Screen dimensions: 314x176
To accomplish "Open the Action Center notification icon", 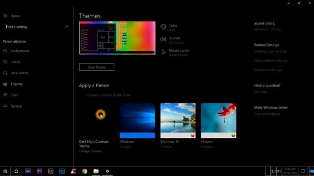I will click(303, 171).
